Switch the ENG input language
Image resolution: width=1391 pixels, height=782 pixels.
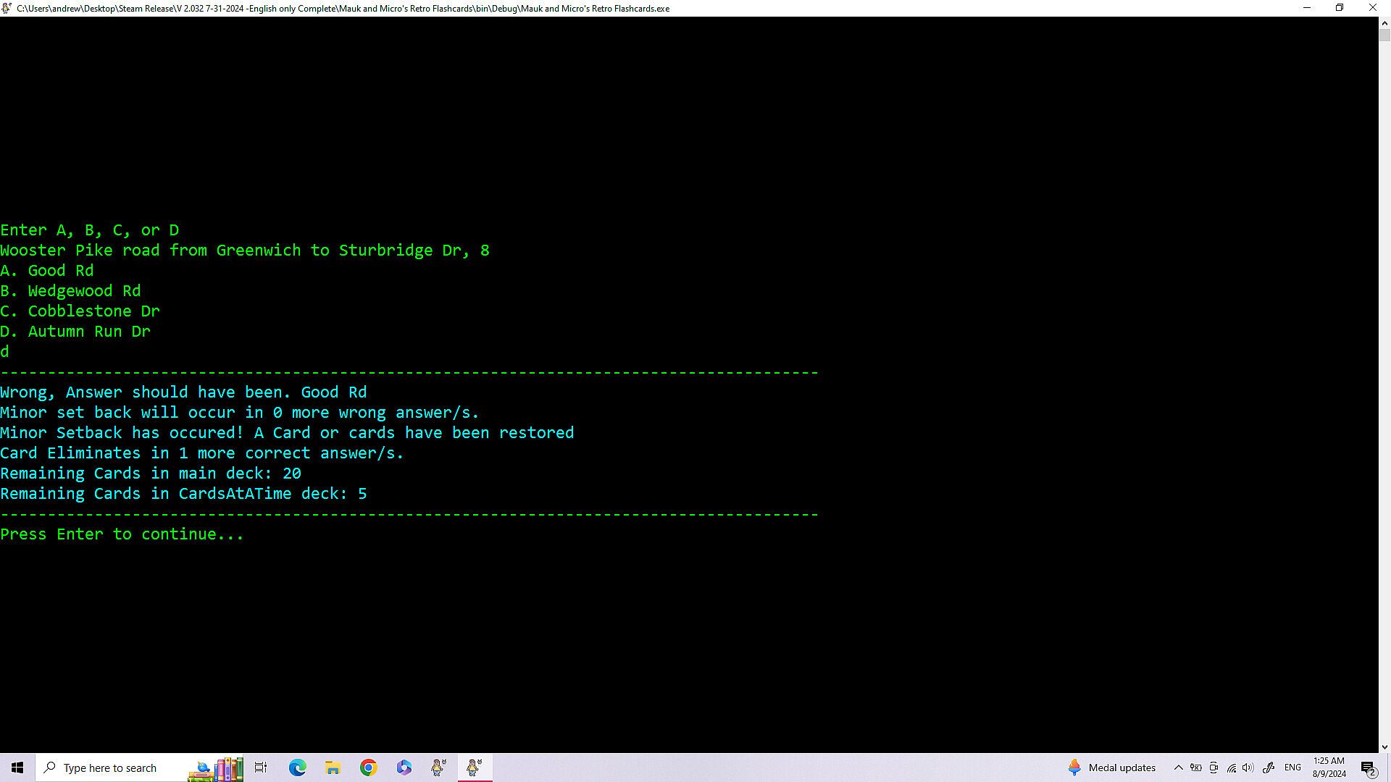(x=1292, y=768)
